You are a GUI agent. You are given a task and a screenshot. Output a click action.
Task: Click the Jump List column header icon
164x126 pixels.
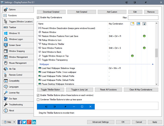[x=138, y=24]
